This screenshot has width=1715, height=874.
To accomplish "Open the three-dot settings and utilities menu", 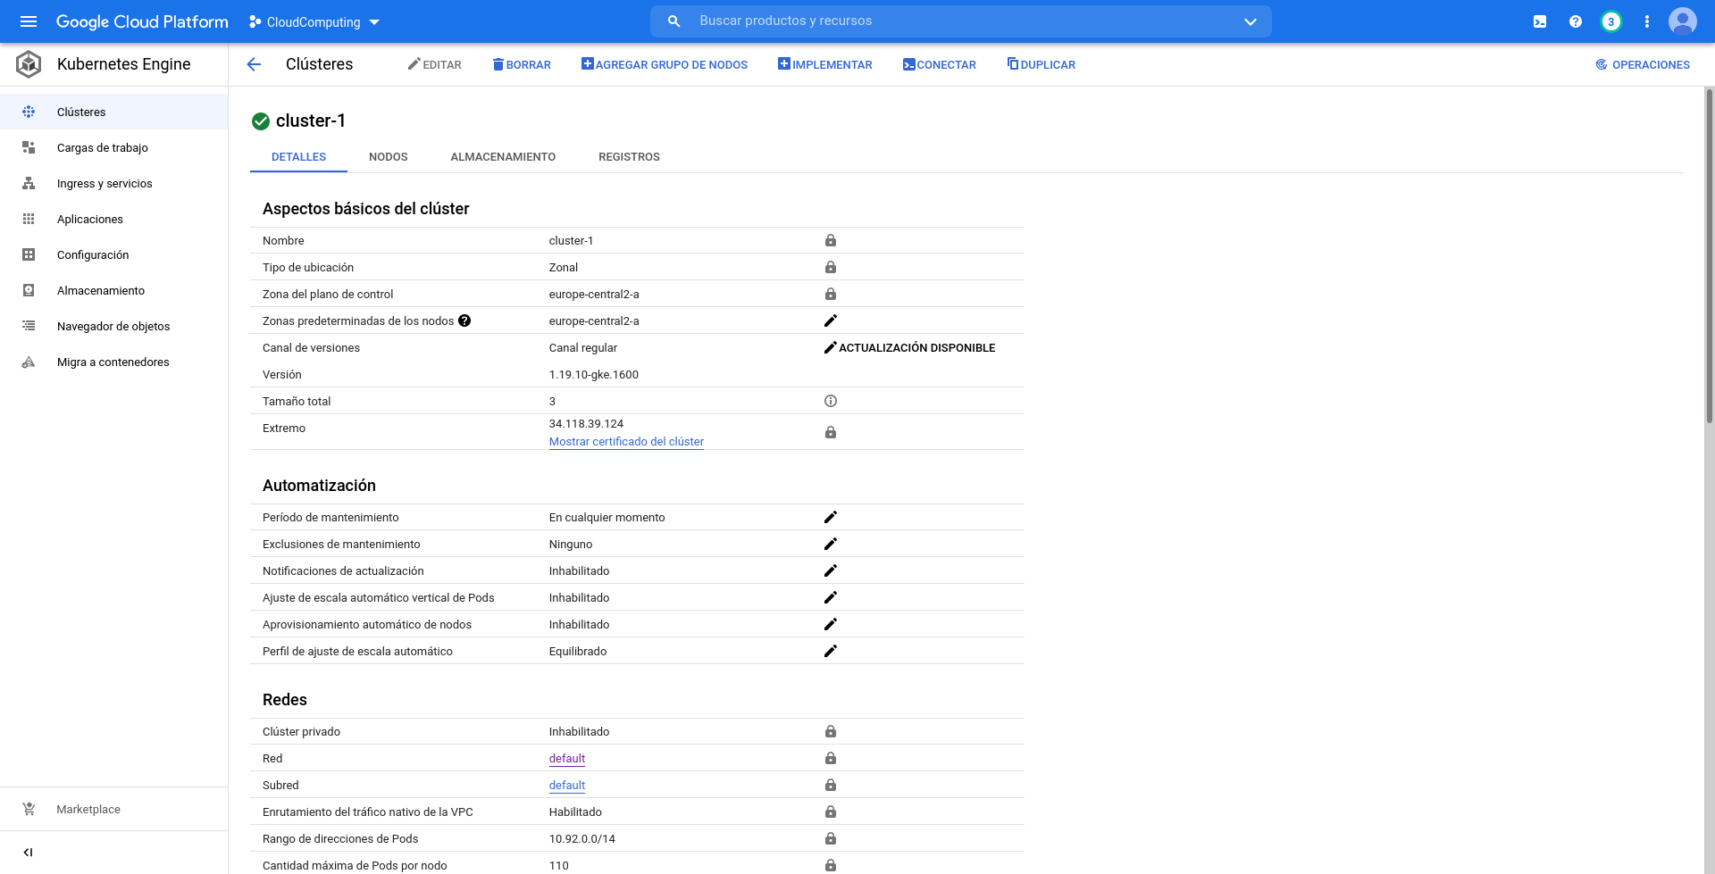I will coord(1647,22).
